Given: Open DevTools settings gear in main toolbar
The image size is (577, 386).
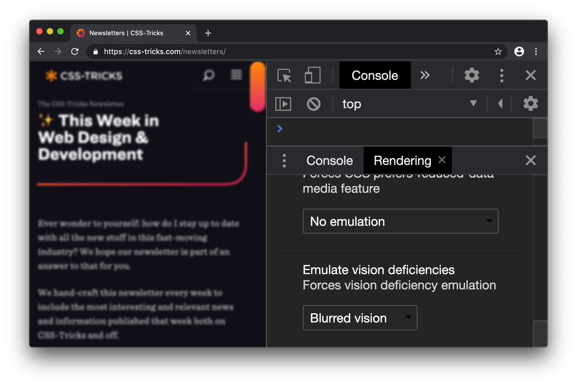Looking at the screenshot, I should pos(472,75).
